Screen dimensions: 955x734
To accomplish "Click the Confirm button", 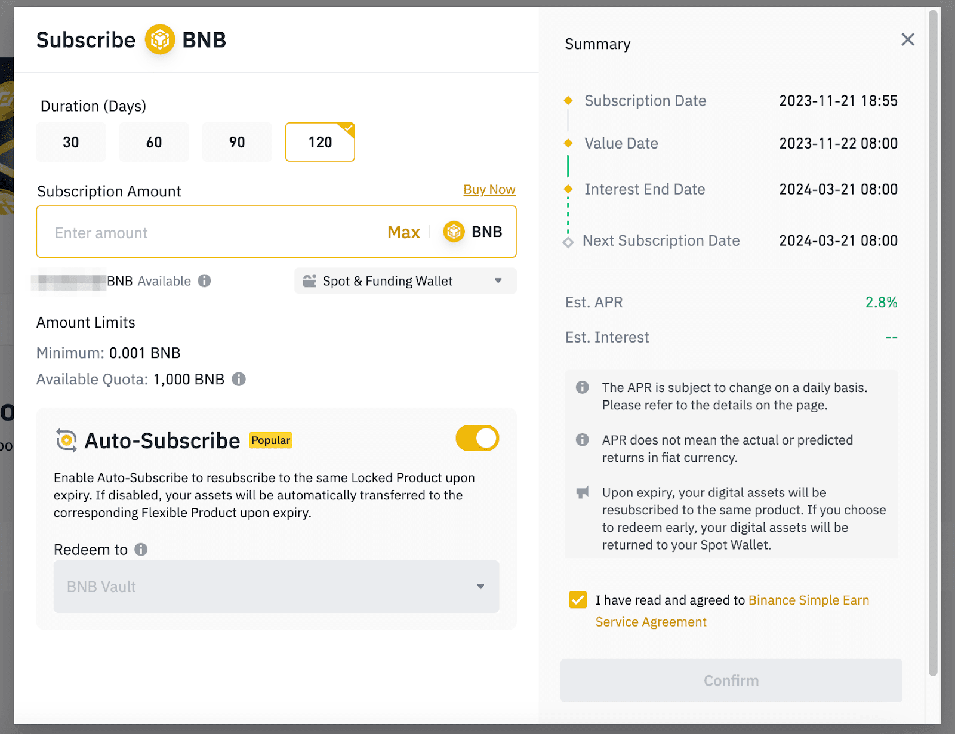I will point(731,680).
